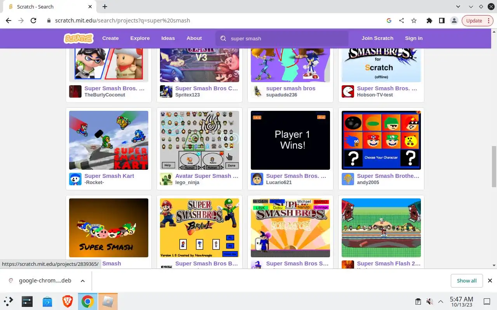The width and height of the screenshot is (497, 310).
Task: Open the lego_ninja username link
Action: [x=188, y=183]
